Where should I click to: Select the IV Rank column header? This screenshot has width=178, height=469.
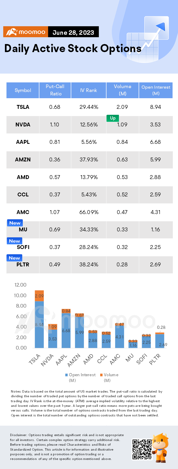point(89,90)
